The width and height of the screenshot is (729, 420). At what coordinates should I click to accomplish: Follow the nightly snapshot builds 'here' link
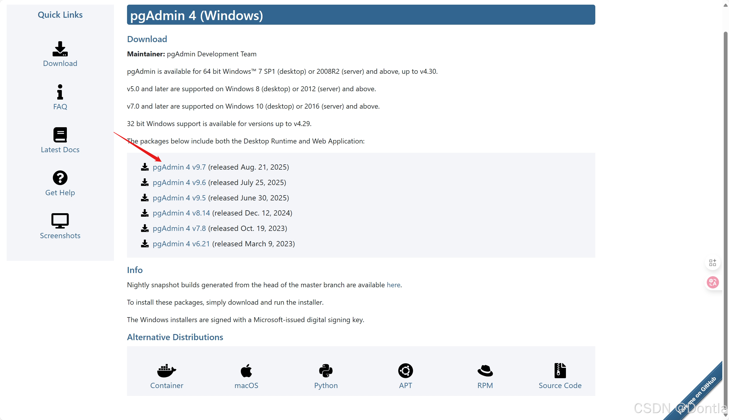(x=394, y=285)
